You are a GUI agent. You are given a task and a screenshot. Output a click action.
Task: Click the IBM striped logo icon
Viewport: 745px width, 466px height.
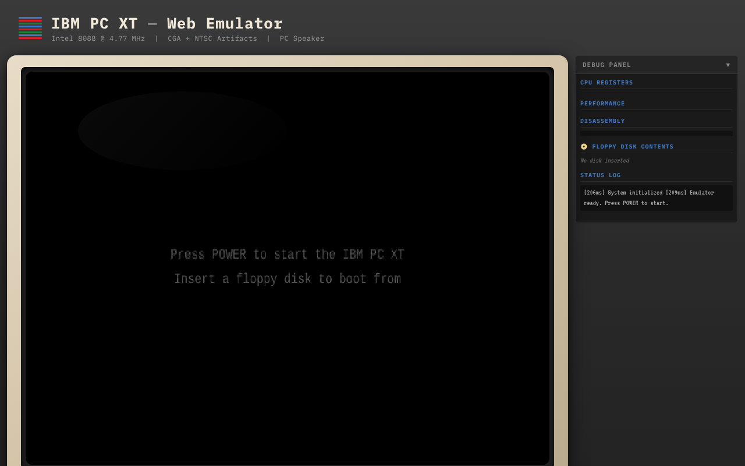point(30,28)
